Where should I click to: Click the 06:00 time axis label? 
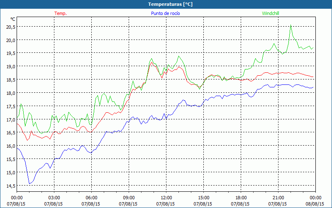tap(91, 198)
